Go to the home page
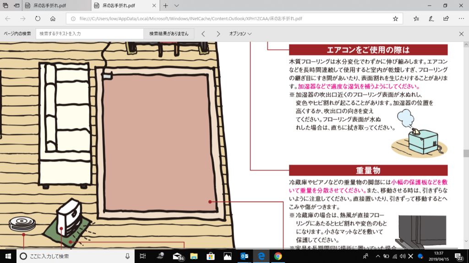The image size is (469, 263). (x=53, y=19)
